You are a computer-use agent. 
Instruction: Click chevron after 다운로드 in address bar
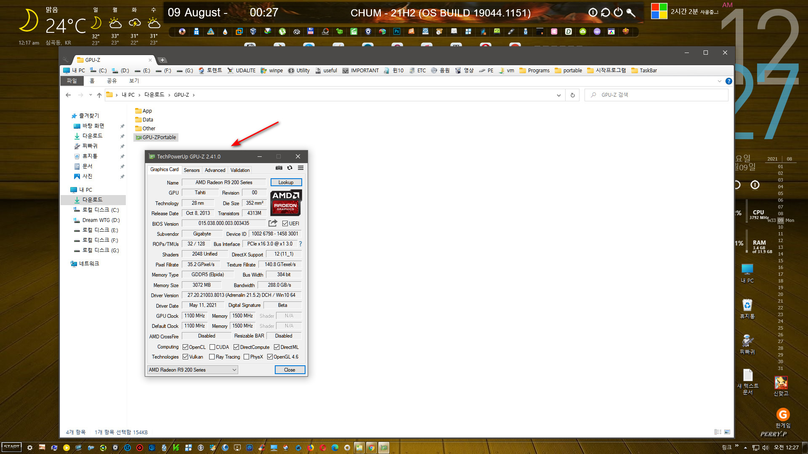(x=169, y=95)
